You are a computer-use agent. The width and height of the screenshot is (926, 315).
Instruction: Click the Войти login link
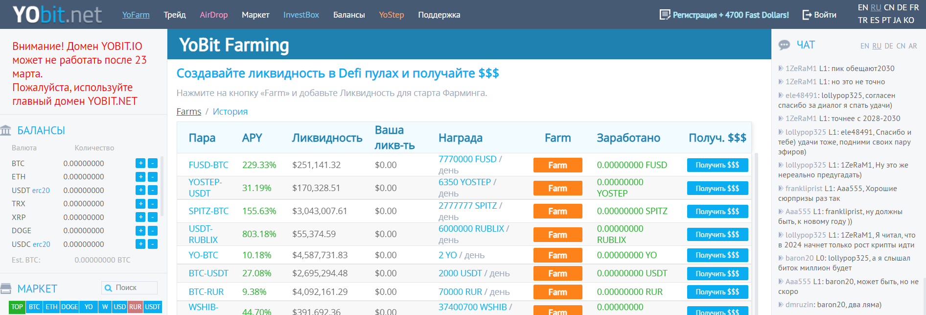[825, 15]
